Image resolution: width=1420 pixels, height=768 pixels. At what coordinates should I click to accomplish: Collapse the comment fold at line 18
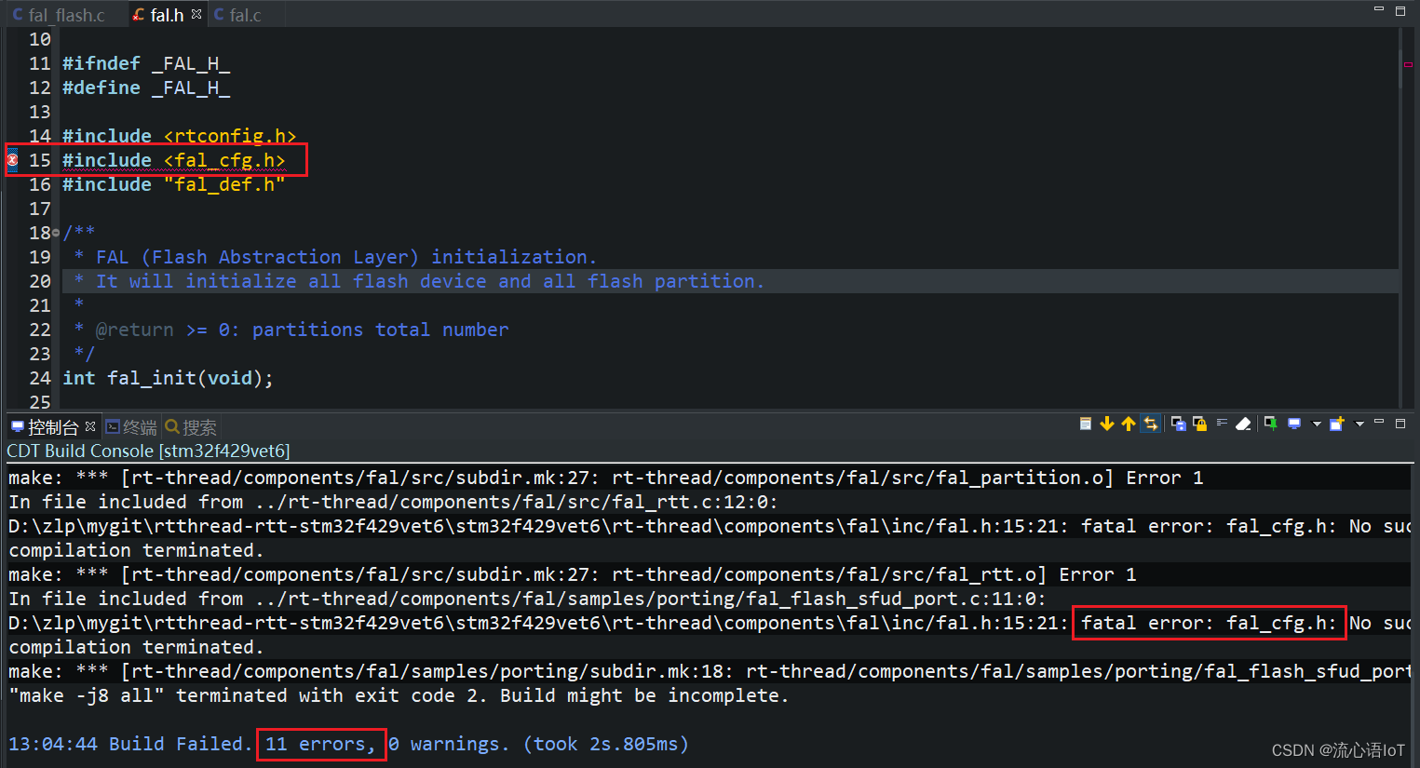pyautogui.click(x=56, y=233)
